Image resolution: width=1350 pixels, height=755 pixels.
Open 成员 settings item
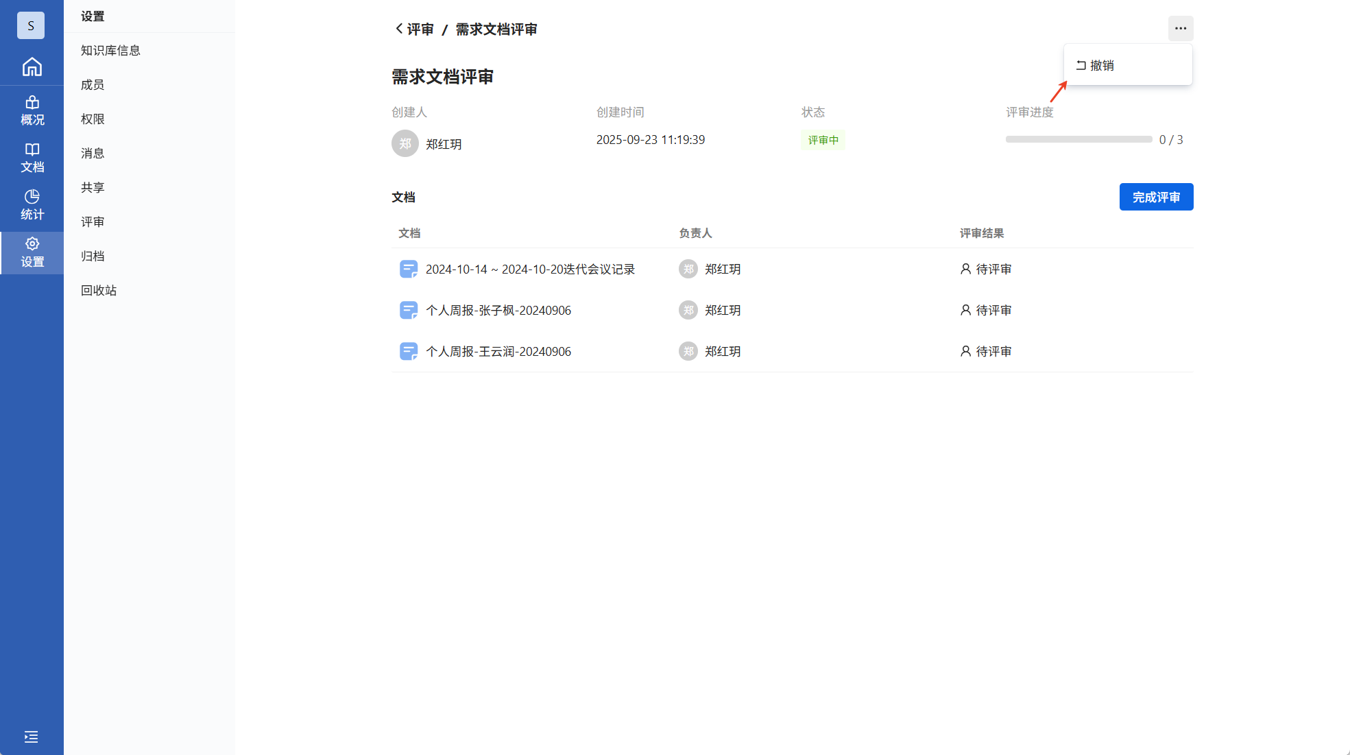(x=93, y=85)
